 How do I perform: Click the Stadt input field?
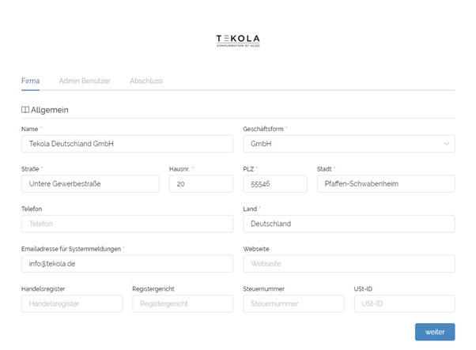tap(386, 184)
